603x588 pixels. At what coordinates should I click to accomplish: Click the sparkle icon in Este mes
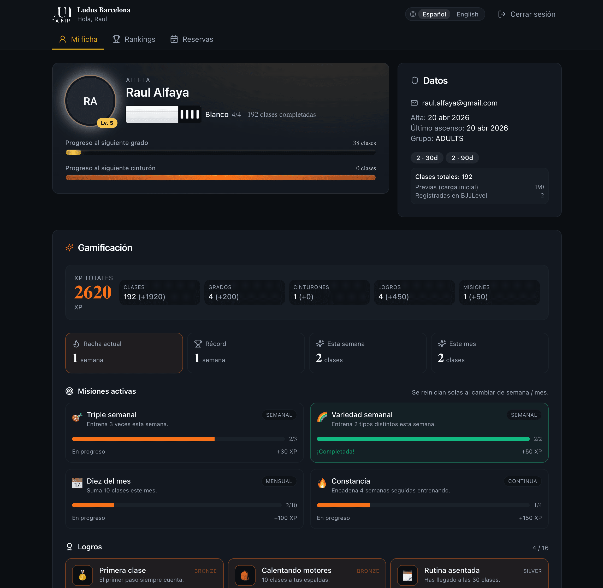point(442,344)
